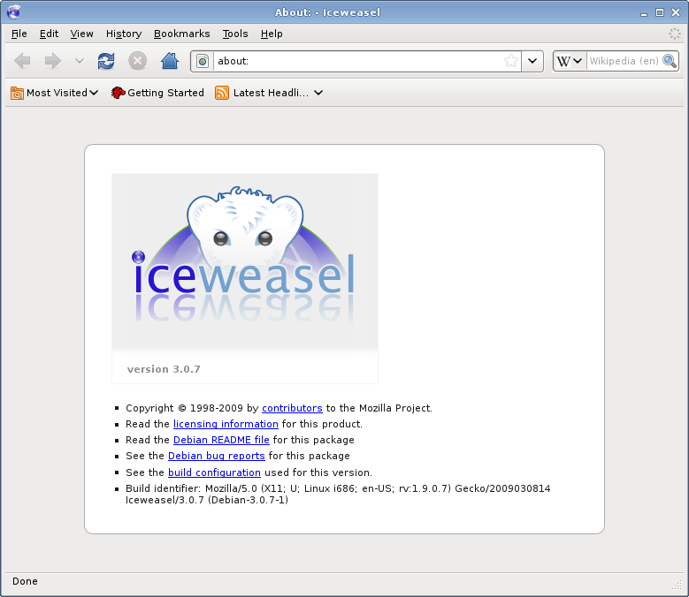Maximize the Iceweasel window
Screen dimensions: 689x597
(660, 12)
